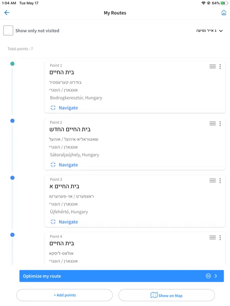Add points to the route
This screenshot has height=306, width=230.
coord(65,295)
